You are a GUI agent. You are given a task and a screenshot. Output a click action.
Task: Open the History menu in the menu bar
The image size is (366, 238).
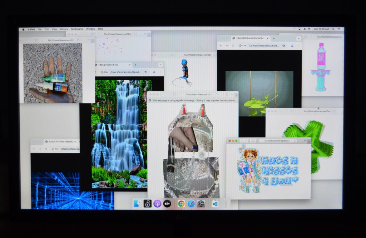coord(64,29)
